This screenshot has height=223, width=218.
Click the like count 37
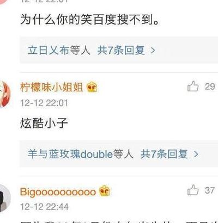pos(210,190)
